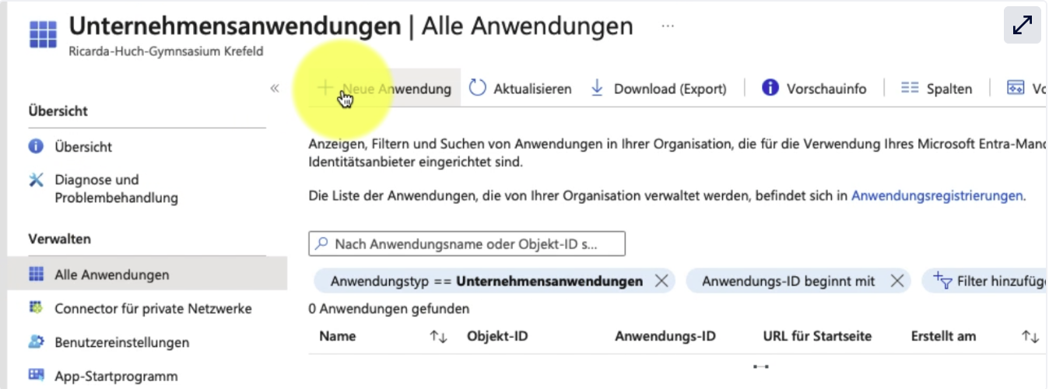Remove the Anwendungstyp filter chip

(x=661, y=281)
